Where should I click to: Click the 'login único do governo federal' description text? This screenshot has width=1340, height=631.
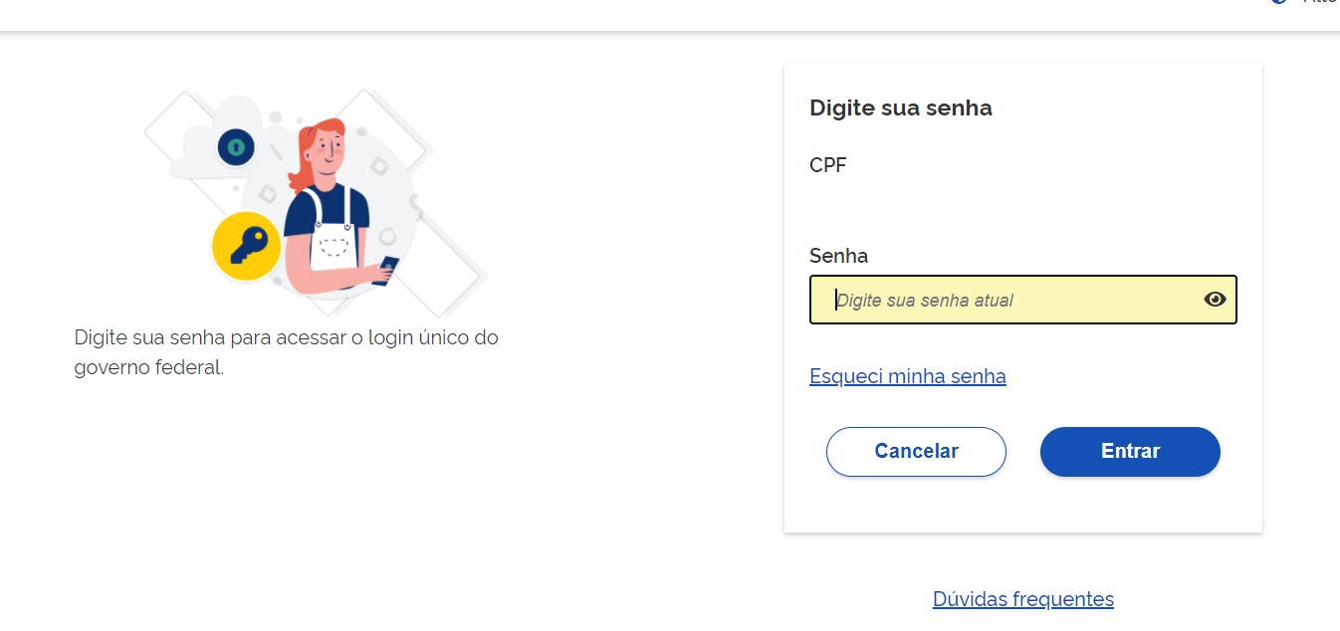point(286,352)
